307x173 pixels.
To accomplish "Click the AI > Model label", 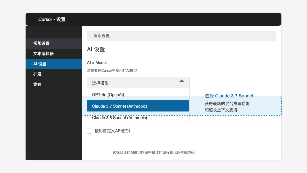I will click(x=97, y=63).
